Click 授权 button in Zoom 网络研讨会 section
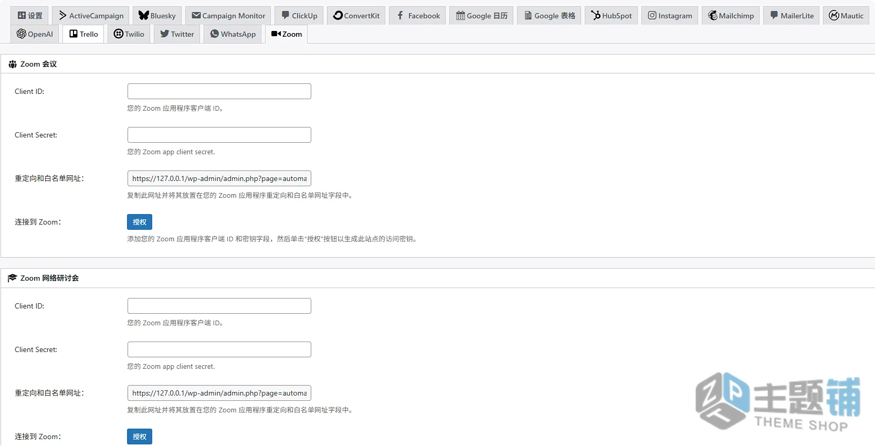 click(140, 437)
